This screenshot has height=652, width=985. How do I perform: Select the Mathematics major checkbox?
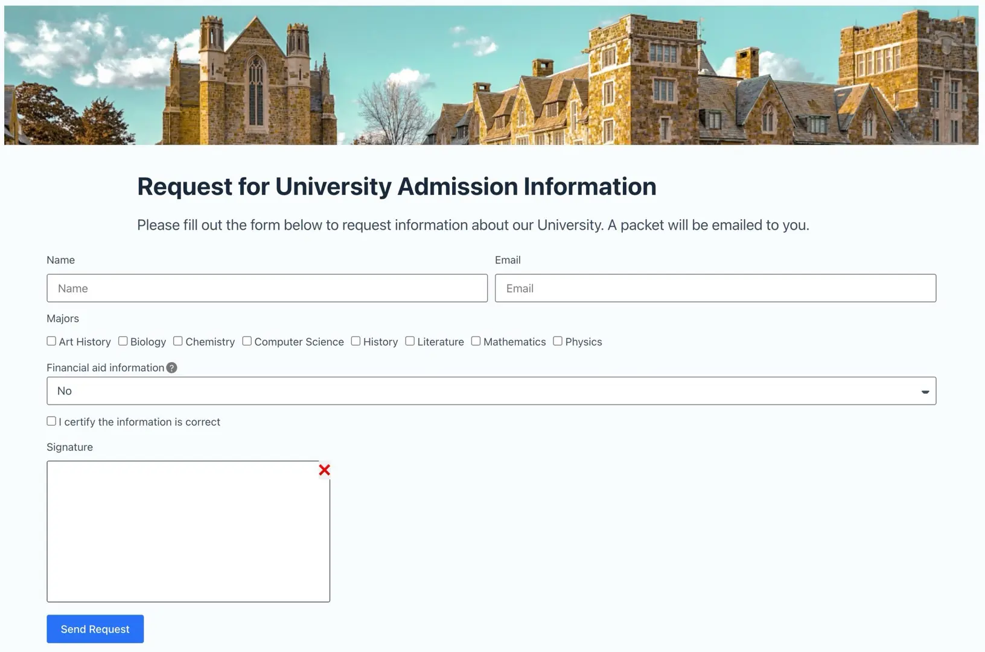(x=476, y=341)
